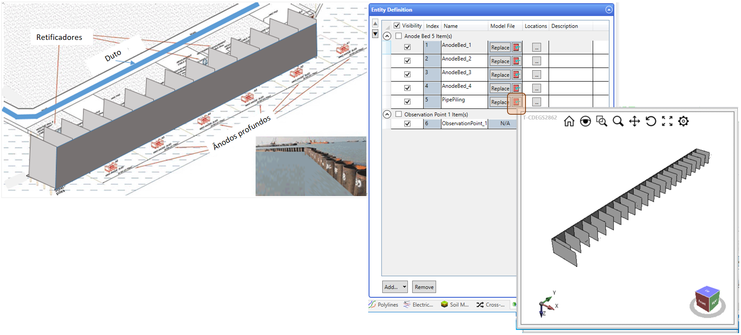
Task: Click the Home view icon in 3D preview
Action: (x=569, y=122)
